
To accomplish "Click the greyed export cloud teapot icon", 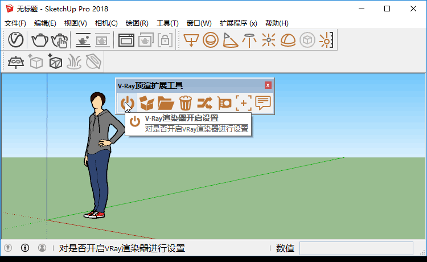I will [x=102, y=40].
